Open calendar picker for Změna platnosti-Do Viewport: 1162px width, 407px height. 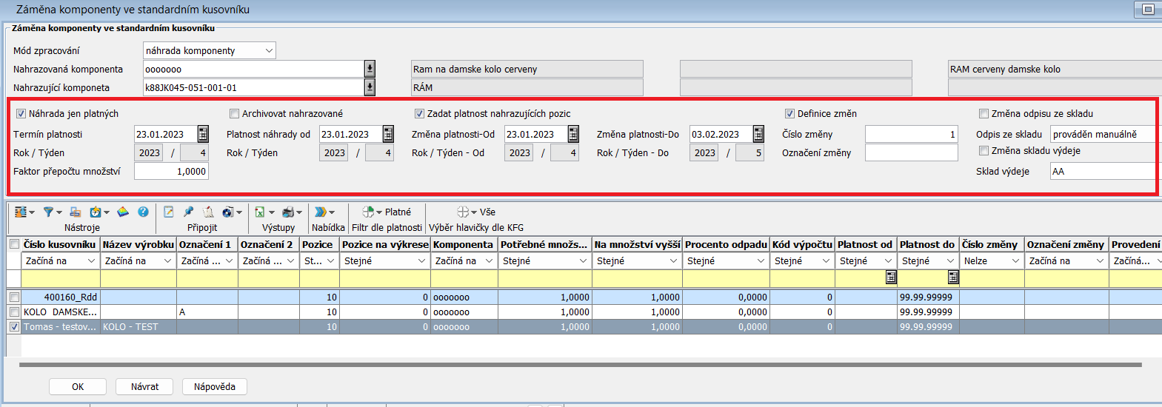pyautogui.click(x=758, y=134)
